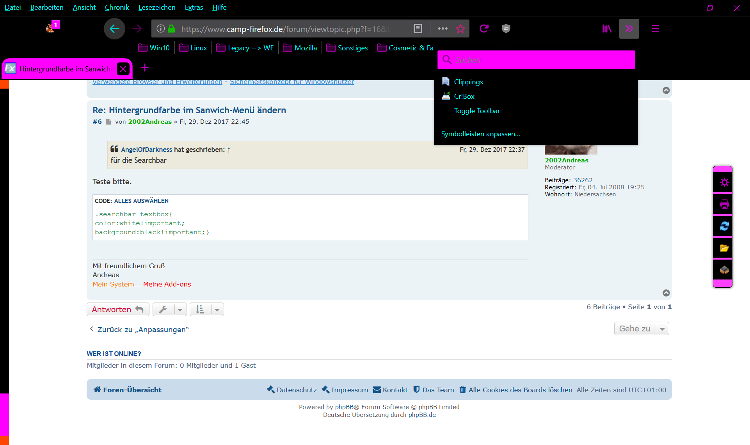This screenshot has height=445, width=750.
Task: Open the Lesezeichen menu
Action: click(x=157, y=7)
